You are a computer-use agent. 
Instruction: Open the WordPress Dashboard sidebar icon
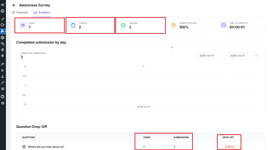point(3,5)
